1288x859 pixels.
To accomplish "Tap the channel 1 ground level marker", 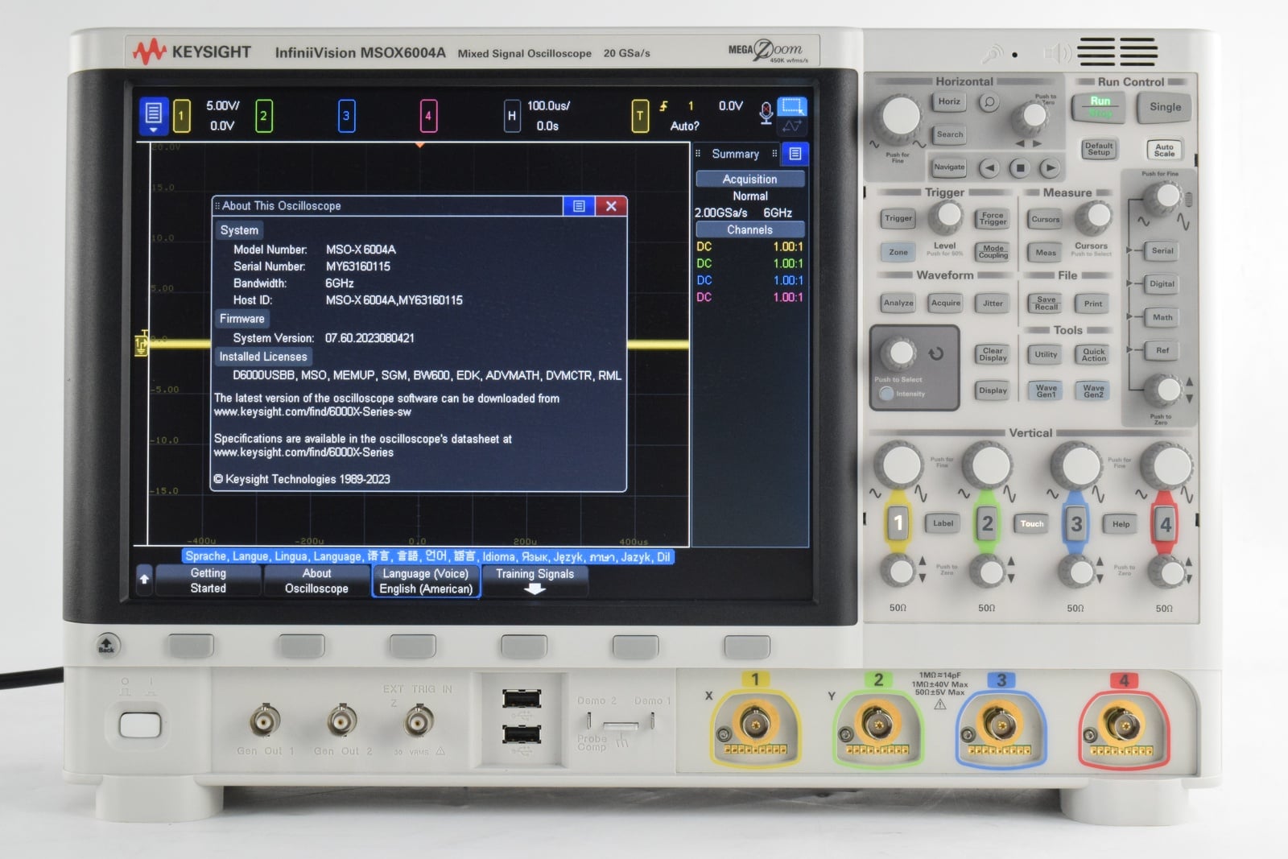I will (x=142, y=345).
